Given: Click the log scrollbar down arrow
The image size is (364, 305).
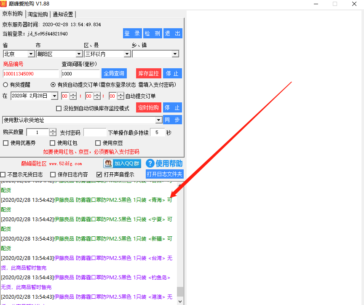Looking at the screenshot, I should pyautogui.click(x=180, y=302).
